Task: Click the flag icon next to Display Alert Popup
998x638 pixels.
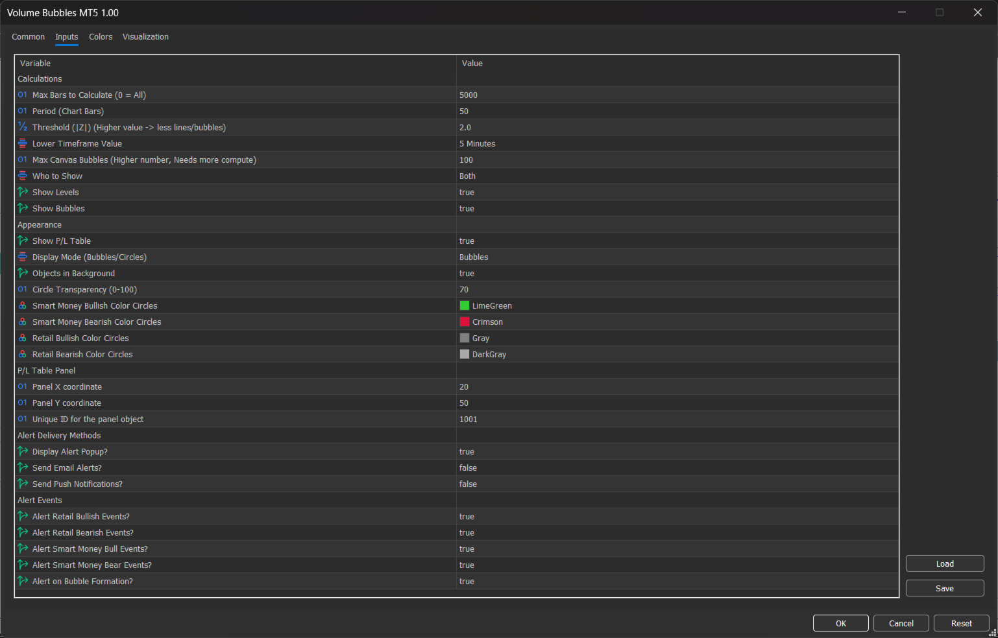Action: pyautogui.click(x=23, y=451)
